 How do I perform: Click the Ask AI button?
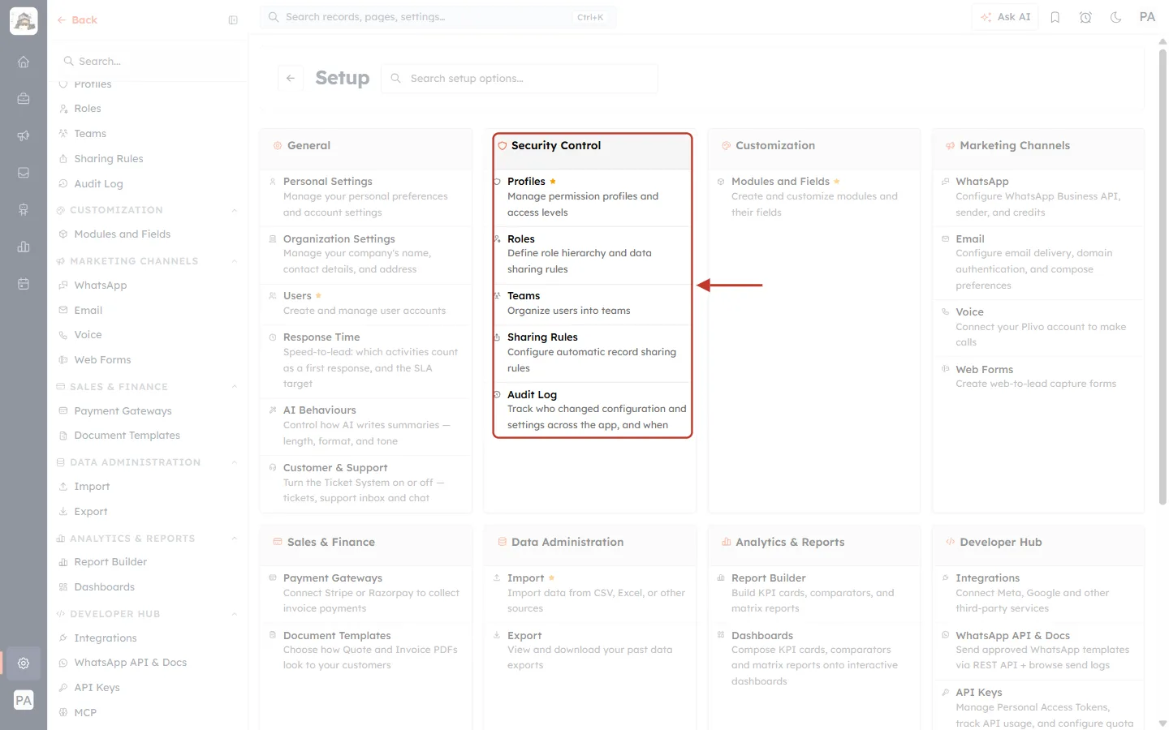[x=1005, y=17]
